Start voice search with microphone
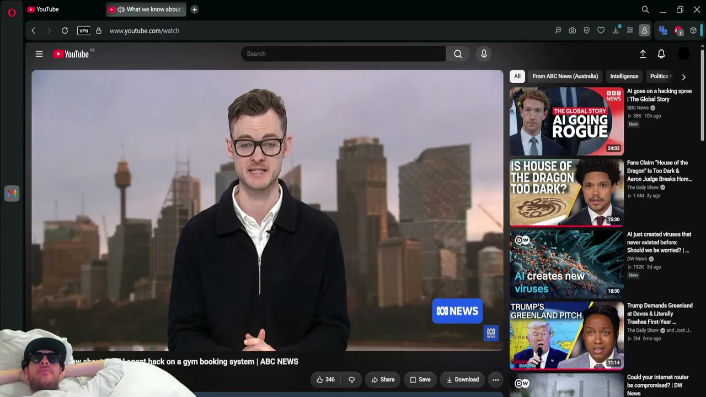The height and width of the screenshot is (397, 706). [x=484, y=54]
